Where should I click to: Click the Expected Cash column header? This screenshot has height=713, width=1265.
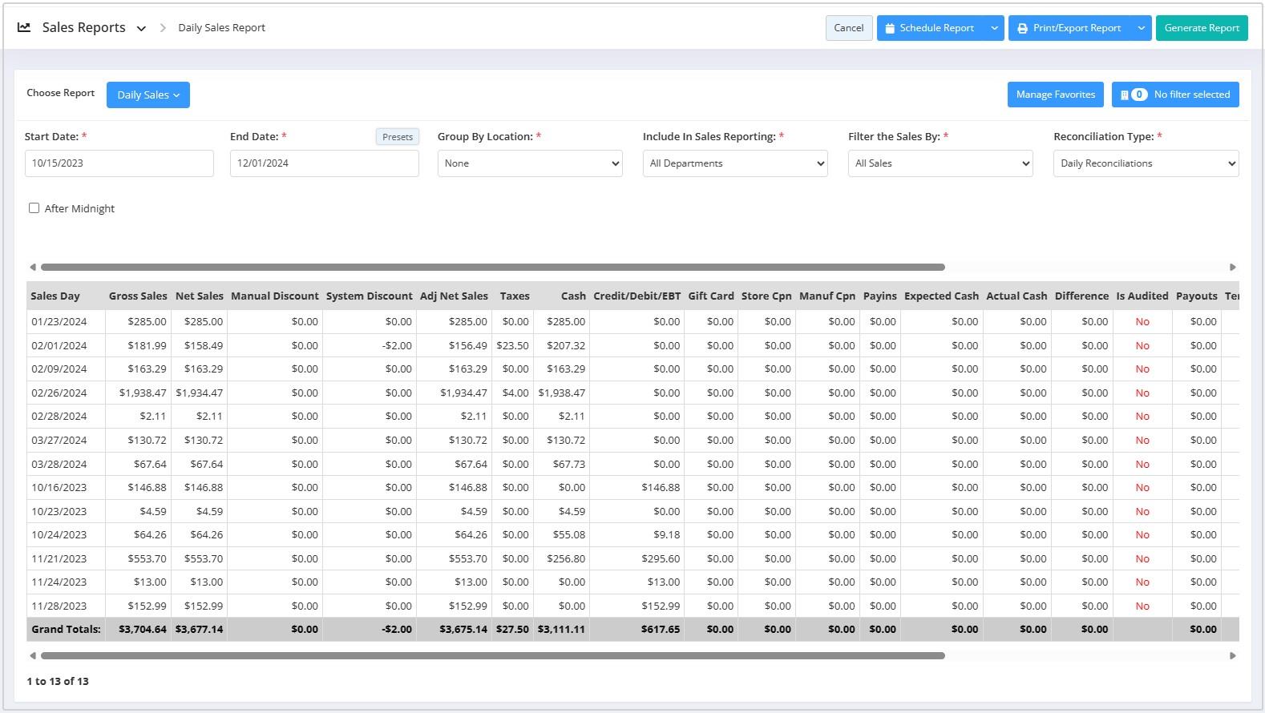941,296
